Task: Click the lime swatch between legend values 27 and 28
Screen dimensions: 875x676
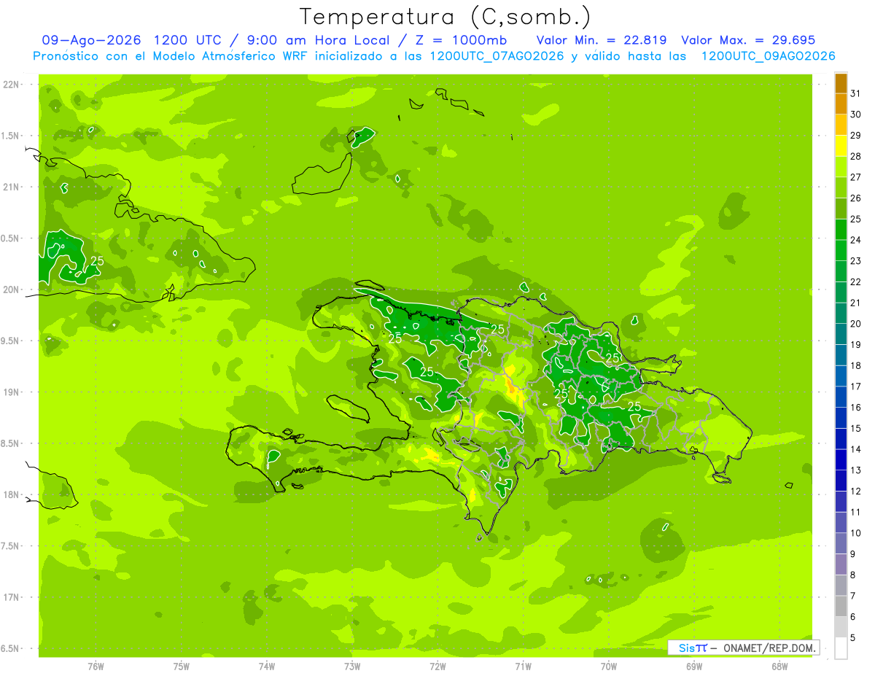Action: [841, 166]
